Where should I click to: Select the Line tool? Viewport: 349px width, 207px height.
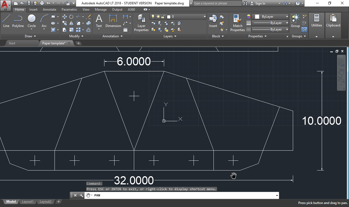click(x=6, y=21)
